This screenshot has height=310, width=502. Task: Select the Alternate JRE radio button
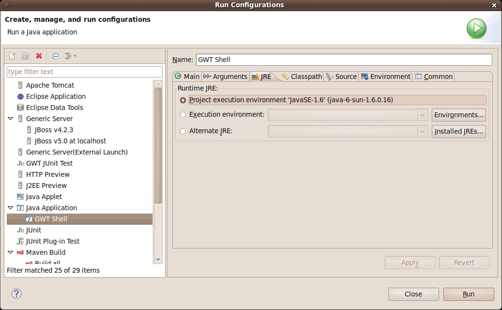[x=183, y=131]
